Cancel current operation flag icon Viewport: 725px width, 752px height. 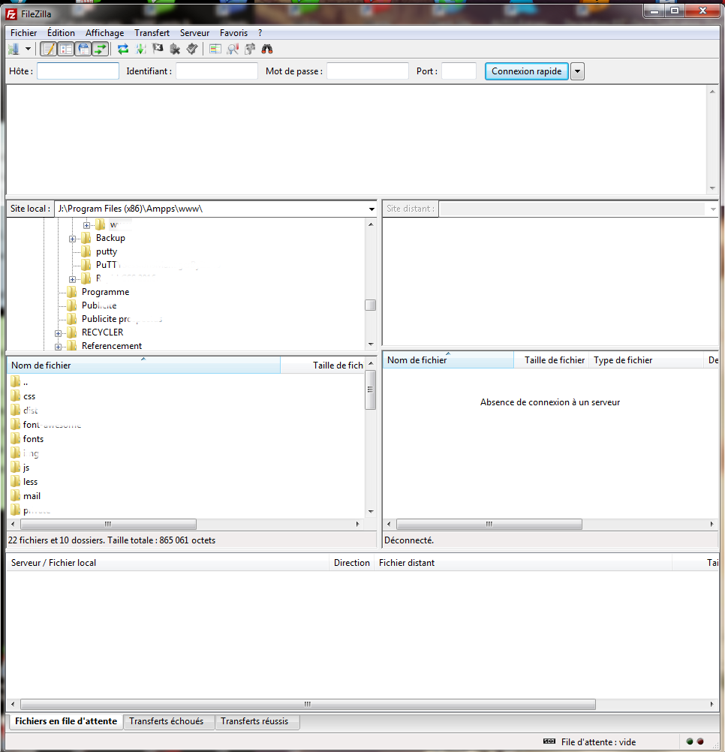click(x=158, y=49)
